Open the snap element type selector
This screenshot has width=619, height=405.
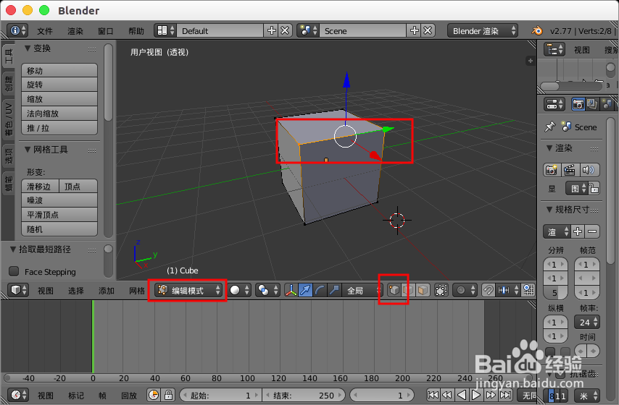(x=507, y=290)
